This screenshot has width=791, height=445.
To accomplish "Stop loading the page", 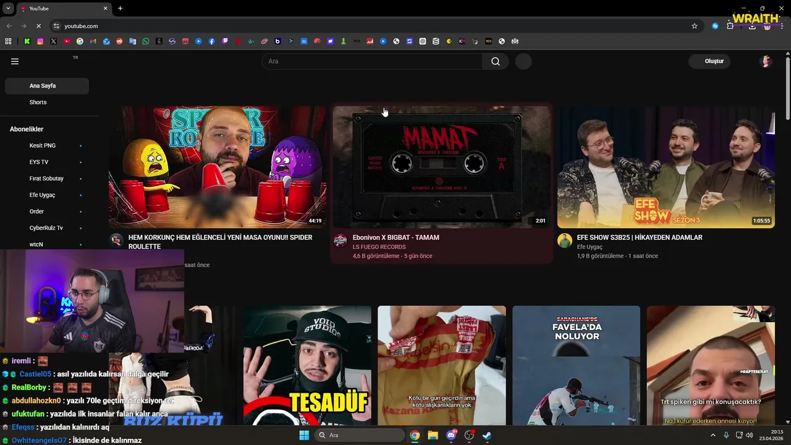I will (x=38, y=26).
